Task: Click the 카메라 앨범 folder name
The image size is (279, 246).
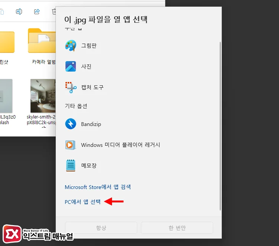Action: coord(44,62)
